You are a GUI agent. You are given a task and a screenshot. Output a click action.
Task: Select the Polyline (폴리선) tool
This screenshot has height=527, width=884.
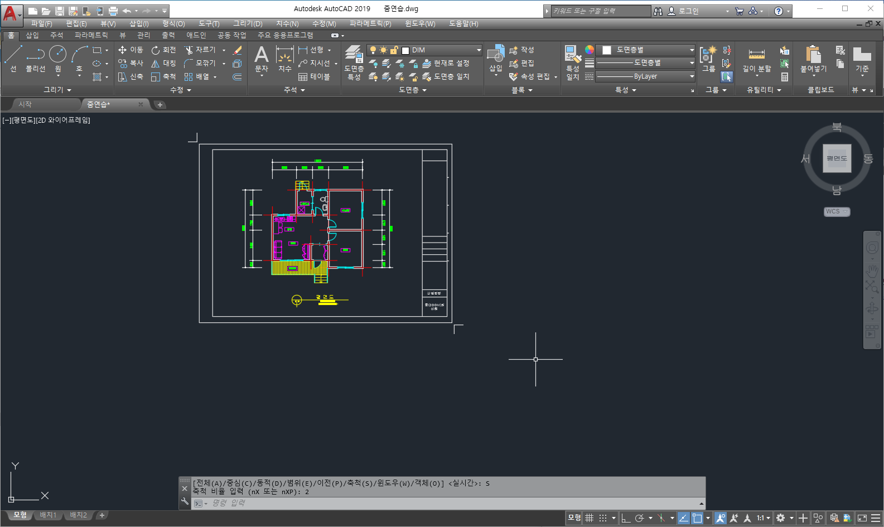[x=35, y=59]
